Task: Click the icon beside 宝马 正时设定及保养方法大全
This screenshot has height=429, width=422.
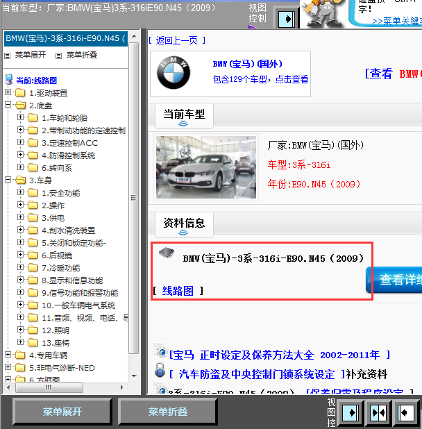Action: [161, 351]
